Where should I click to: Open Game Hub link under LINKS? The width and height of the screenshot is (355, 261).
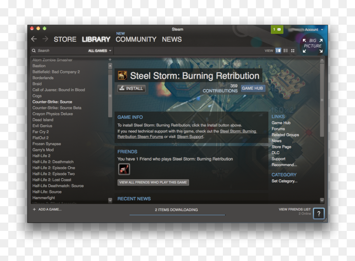(x=281, y=123)
